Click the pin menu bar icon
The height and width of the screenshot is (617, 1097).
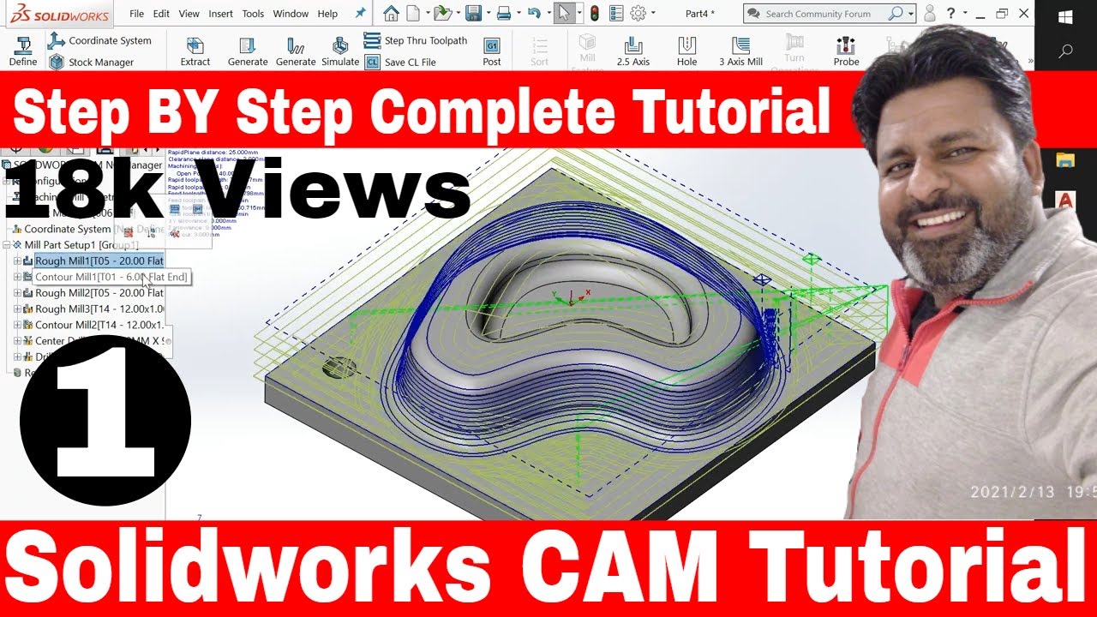[x=360, y=13]
